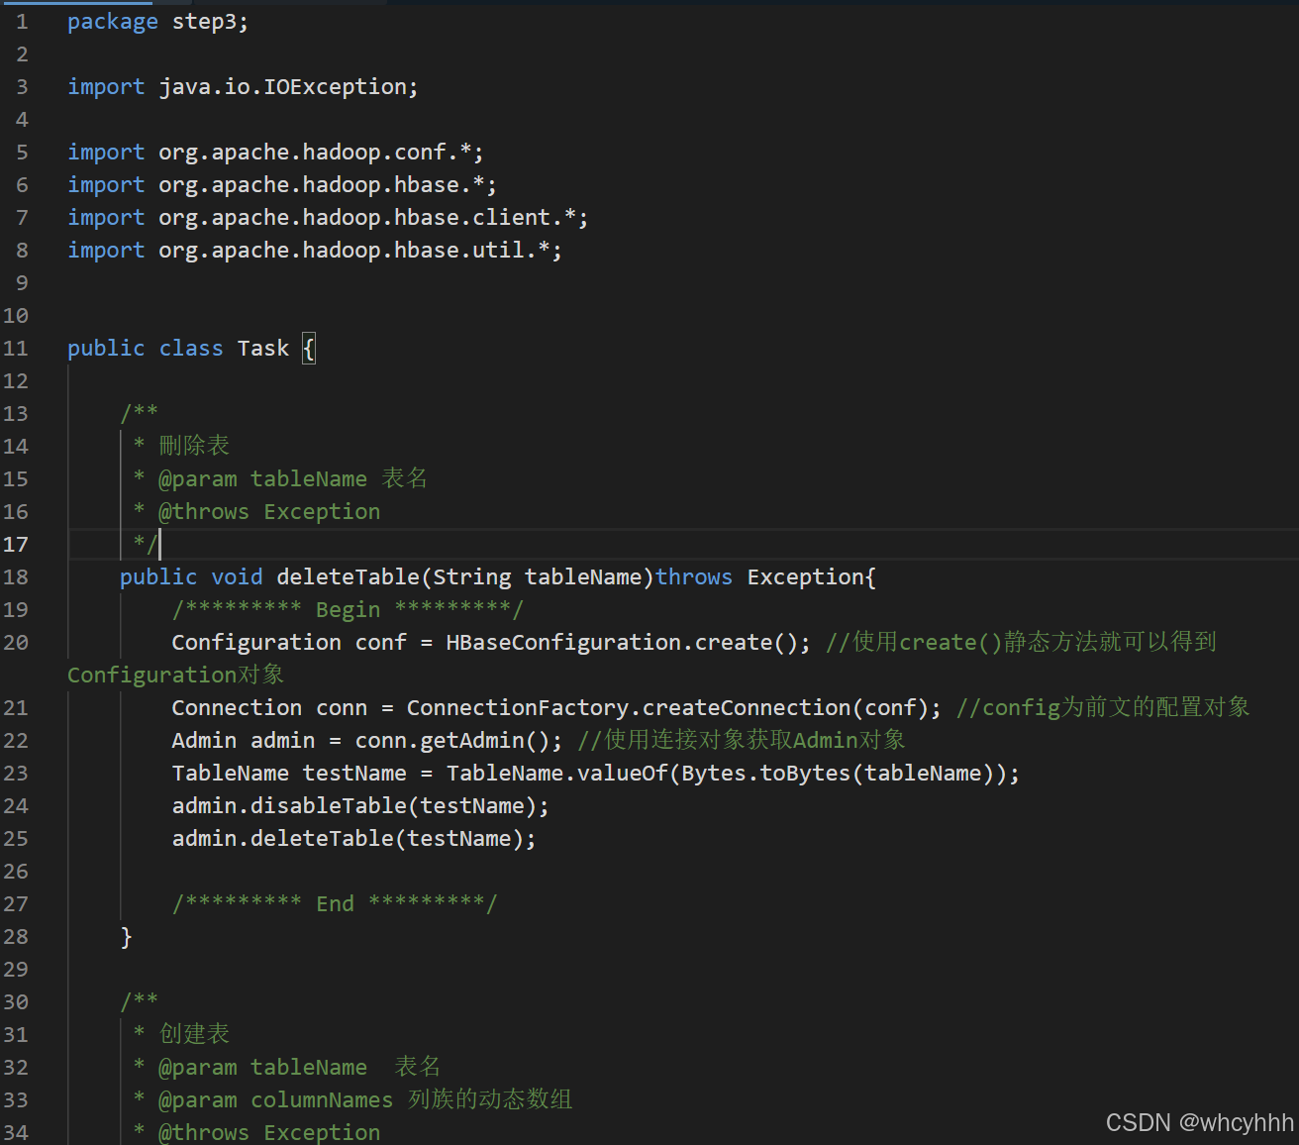The image size is (1299, 1145).
Task: Click "Admin admin" declaration on line 22
Action: [x=244, y=741]
